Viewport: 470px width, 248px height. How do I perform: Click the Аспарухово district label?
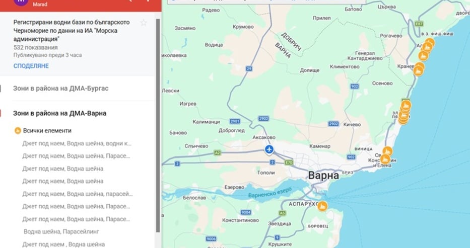[304, 204]
